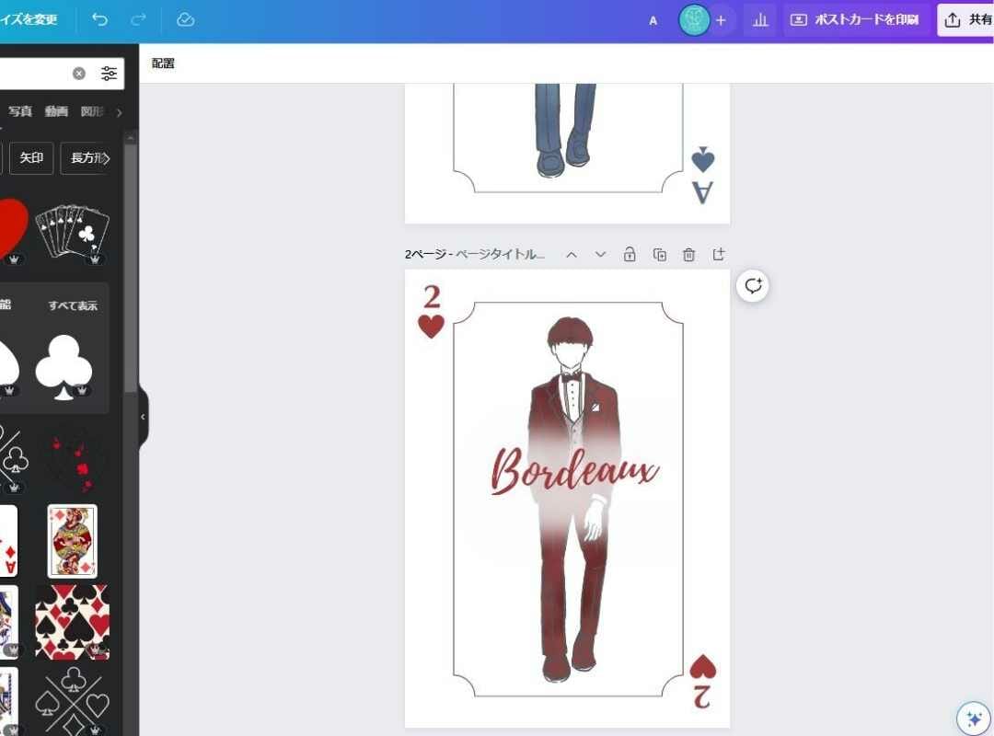
Task: Move page 2 down with chevron
Action: click(x=600, y=255)
